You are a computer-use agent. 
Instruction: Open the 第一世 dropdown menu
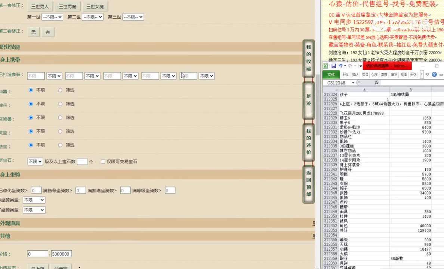(52, 16)
